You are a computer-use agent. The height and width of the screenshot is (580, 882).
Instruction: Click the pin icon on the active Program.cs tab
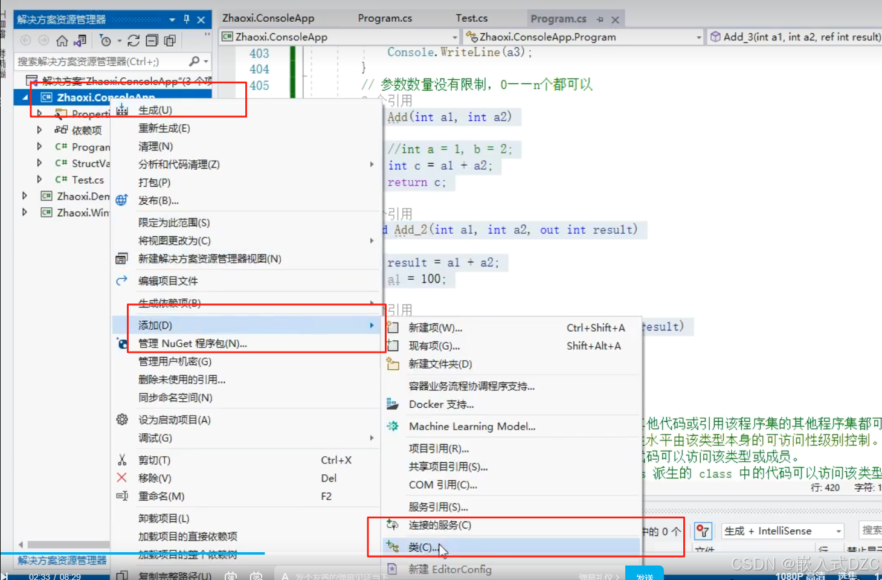coord(600,19)
